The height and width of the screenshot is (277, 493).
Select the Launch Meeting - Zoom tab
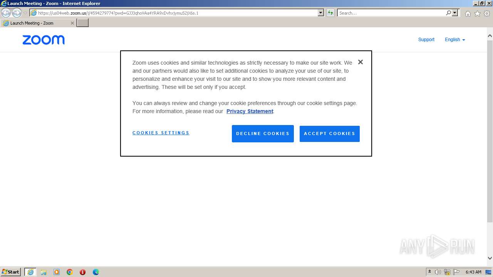[38, 23]
